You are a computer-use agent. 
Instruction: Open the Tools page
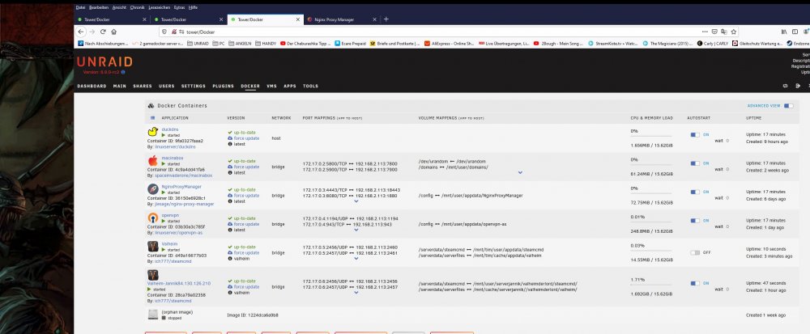click(310, 86)
